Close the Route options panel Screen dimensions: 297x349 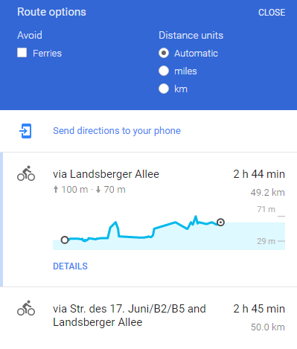pyautogui.click(x=272, y=13)
